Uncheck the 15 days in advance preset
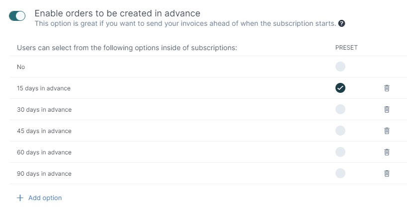The width and height of the screenshot is (407, 209). 340,88
